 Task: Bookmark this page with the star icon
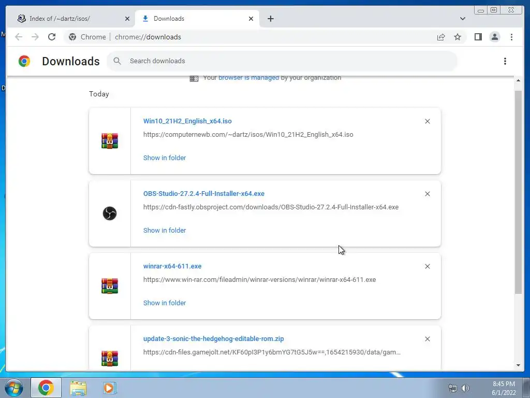(458, 37)
